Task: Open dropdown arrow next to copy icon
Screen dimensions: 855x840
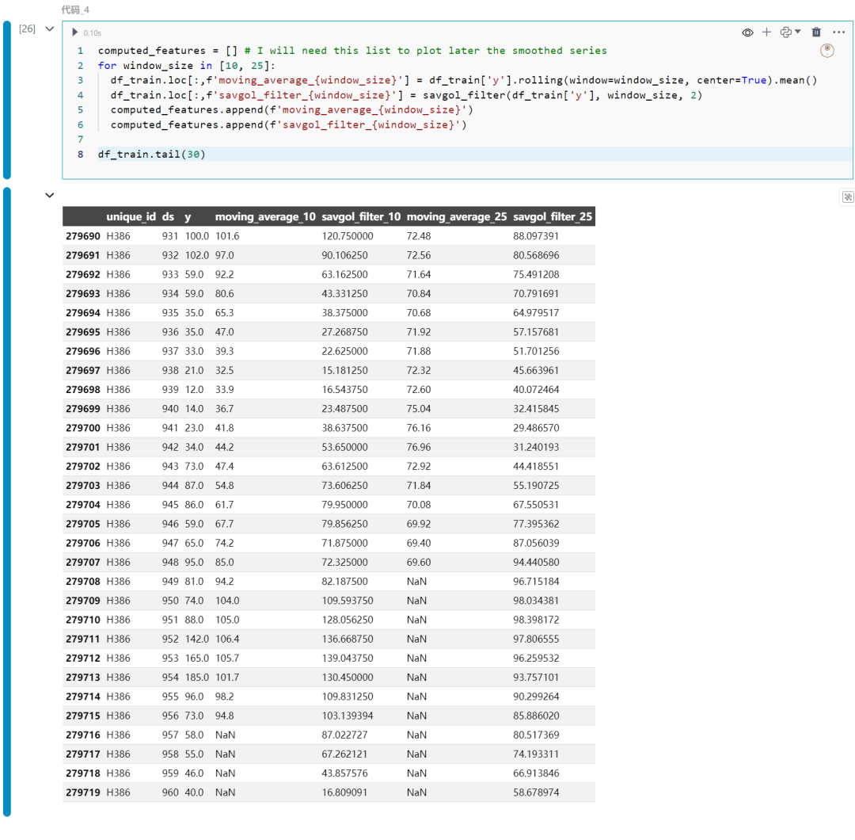Action: tap(797, 32)
